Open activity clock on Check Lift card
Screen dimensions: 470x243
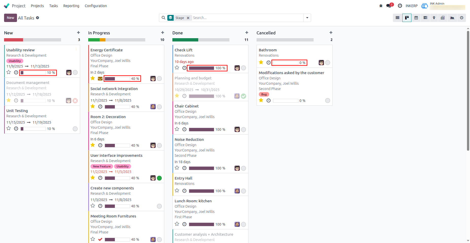pos(184,68)
